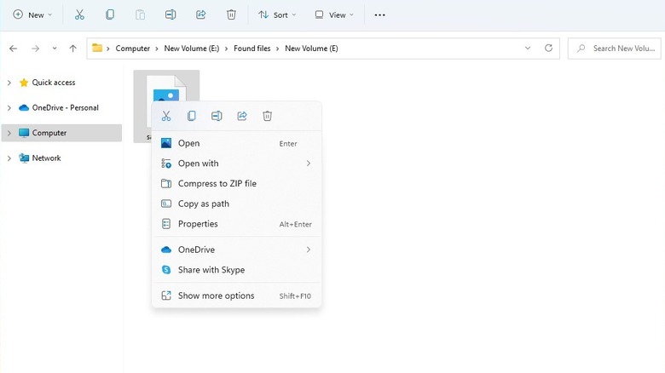Open the New item dropdown
This screenshot has width=665, height=373.
coord(32,14)
